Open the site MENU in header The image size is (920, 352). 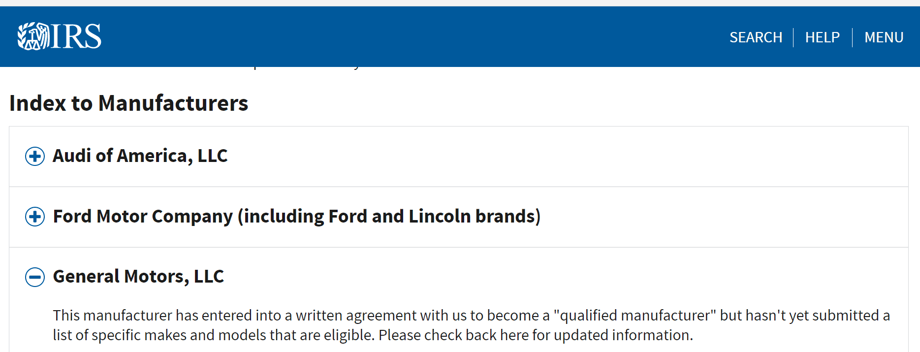tap(884, 37)
